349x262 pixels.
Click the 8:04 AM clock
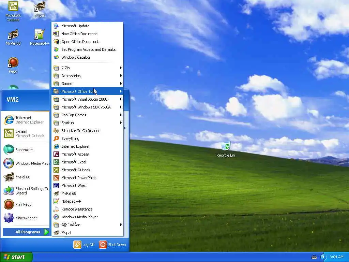click(336, 257)
